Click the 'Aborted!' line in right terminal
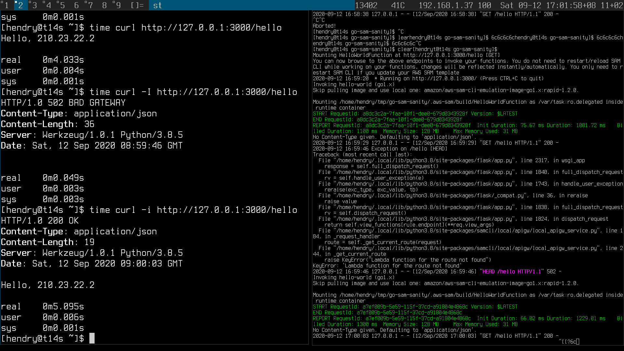The width and height of the screenshot is (624, 351). 324,26
